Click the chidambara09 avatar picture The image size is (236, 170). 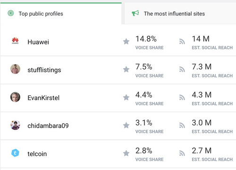point(15,125)
